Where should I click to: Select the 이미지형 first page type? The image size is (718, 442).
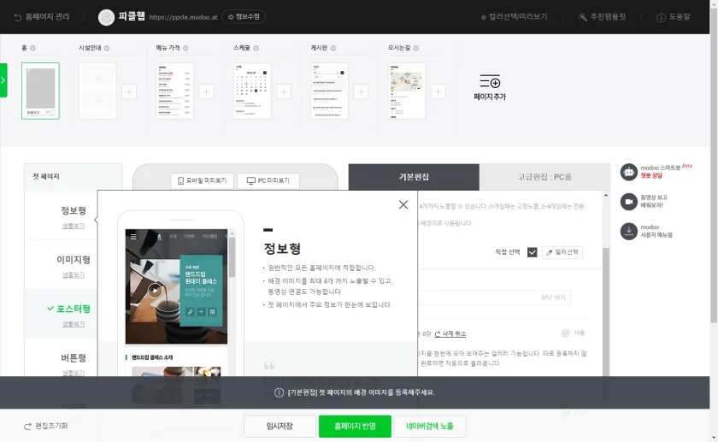(x=73, y=260)
